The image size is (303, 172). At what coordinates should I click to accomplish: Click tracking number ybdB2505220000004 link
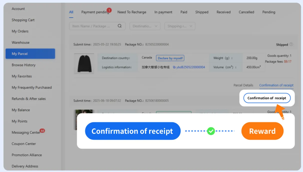pos(191,67)
